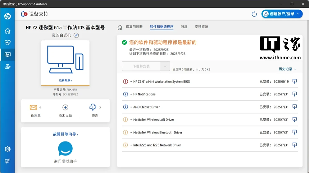Expand the MediaTek Wireless LAN Driver entry
This screenshot has width=309, height=173.
[x=131, y=120]
